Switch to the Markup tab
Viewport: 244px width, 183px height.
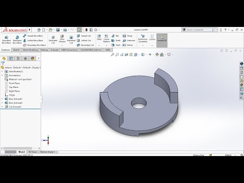click(44, 50)
